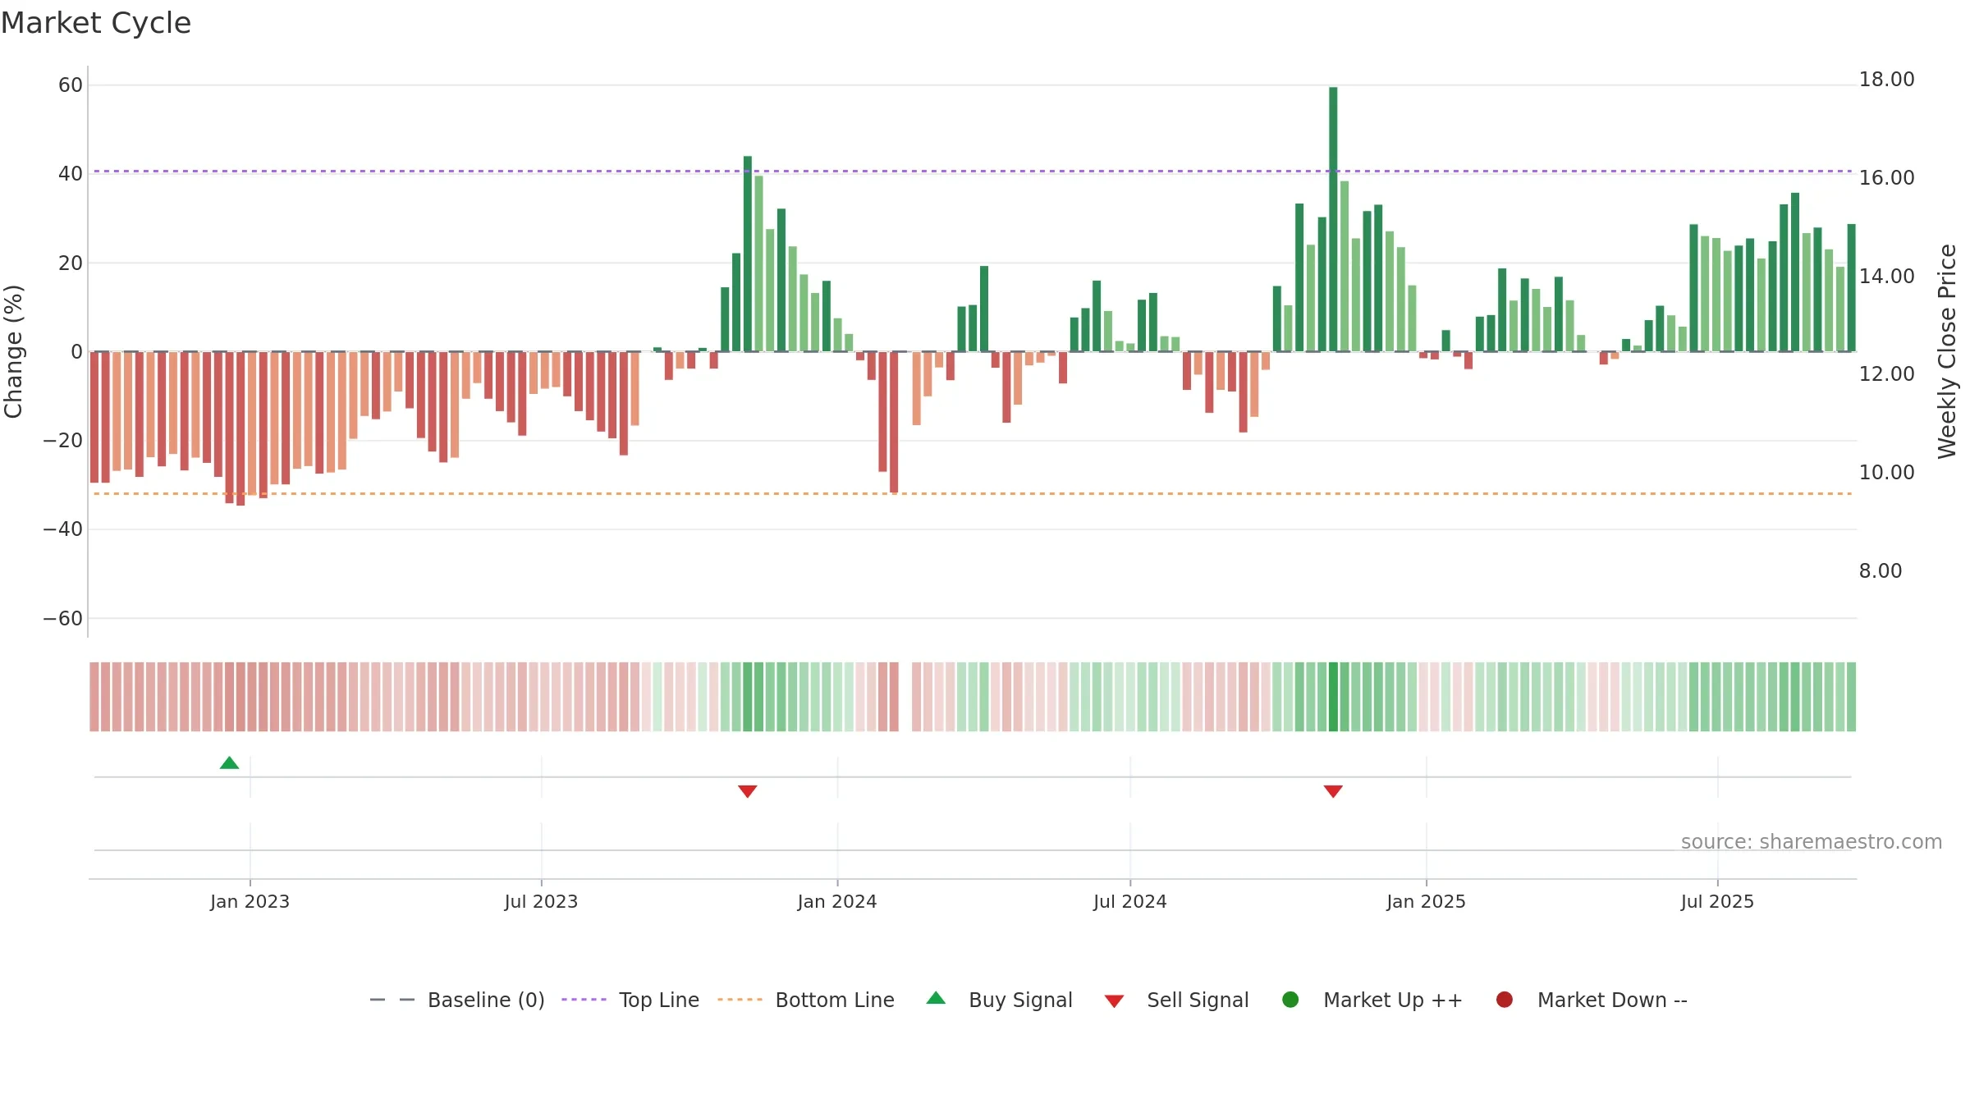Click the red Sell Signal marker before Jan 2025
The image size is (1970, 1108).
pos(1333,791)
